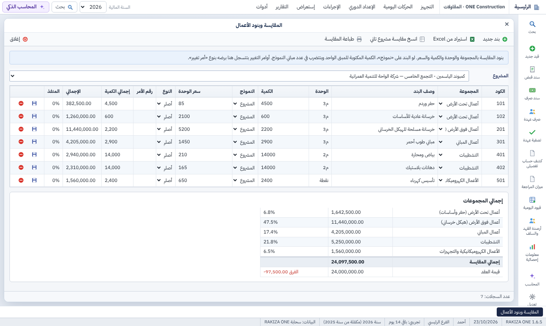Click انسخ مقايسة مشروع تاني
This screenshot has height=326, width=546.
pyautogui.click(x=397, y=39)
